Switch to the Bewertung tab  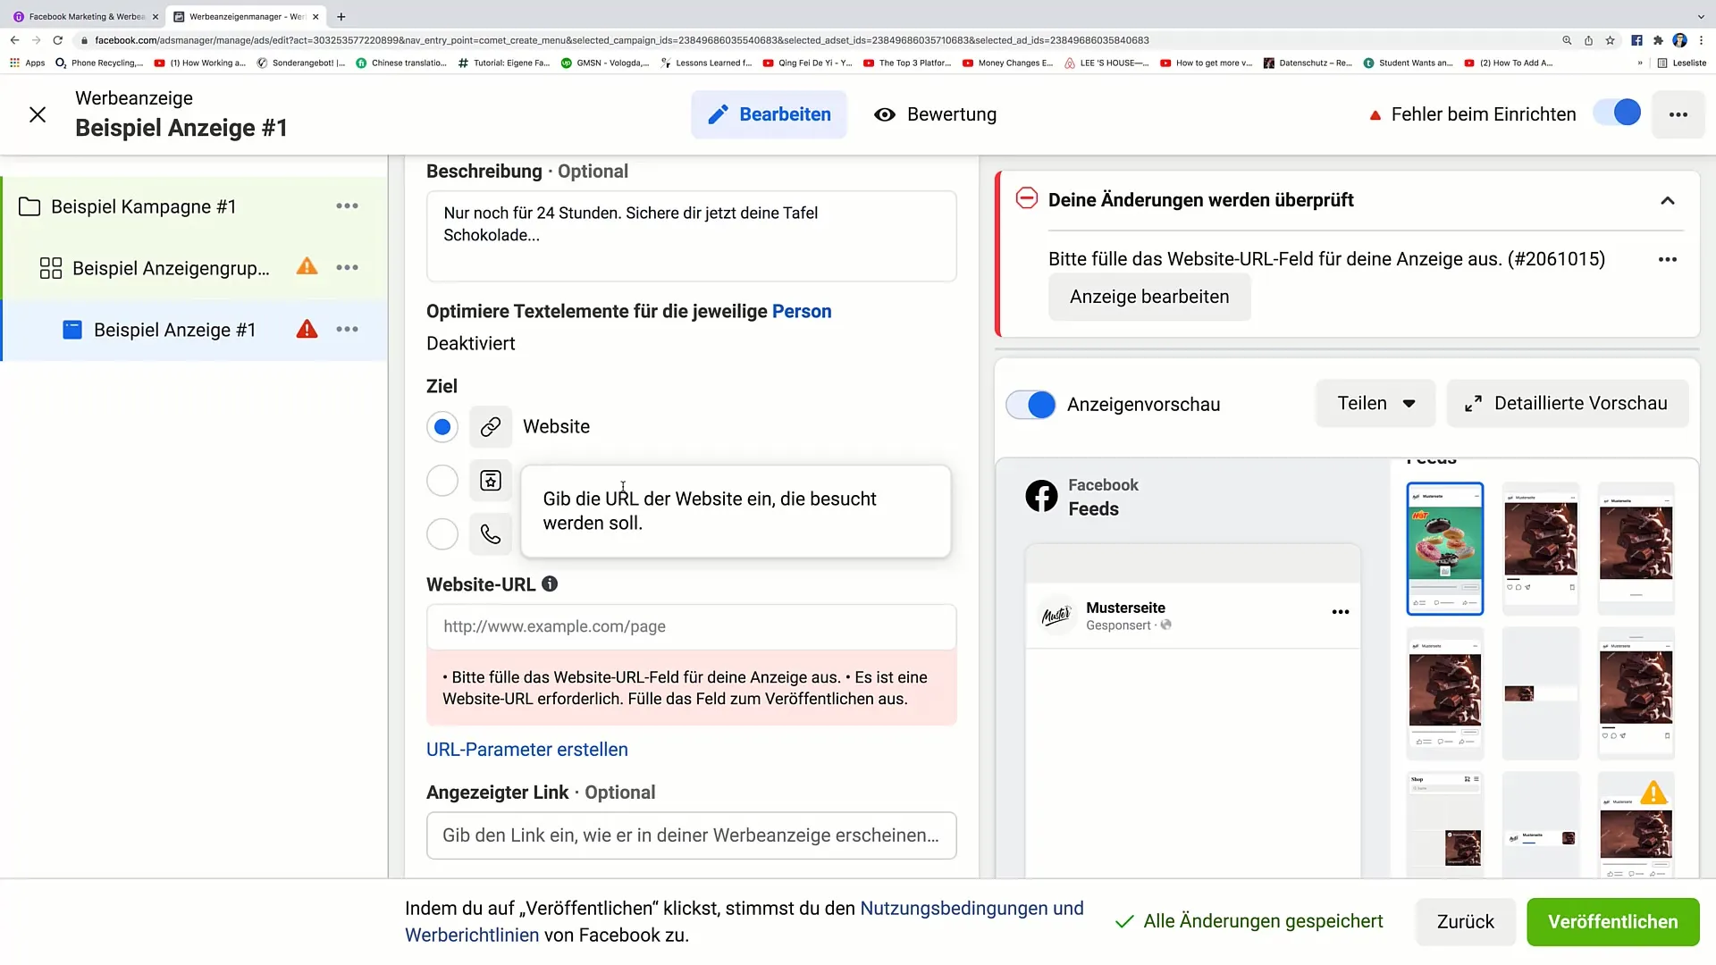[x=936, y=114]
